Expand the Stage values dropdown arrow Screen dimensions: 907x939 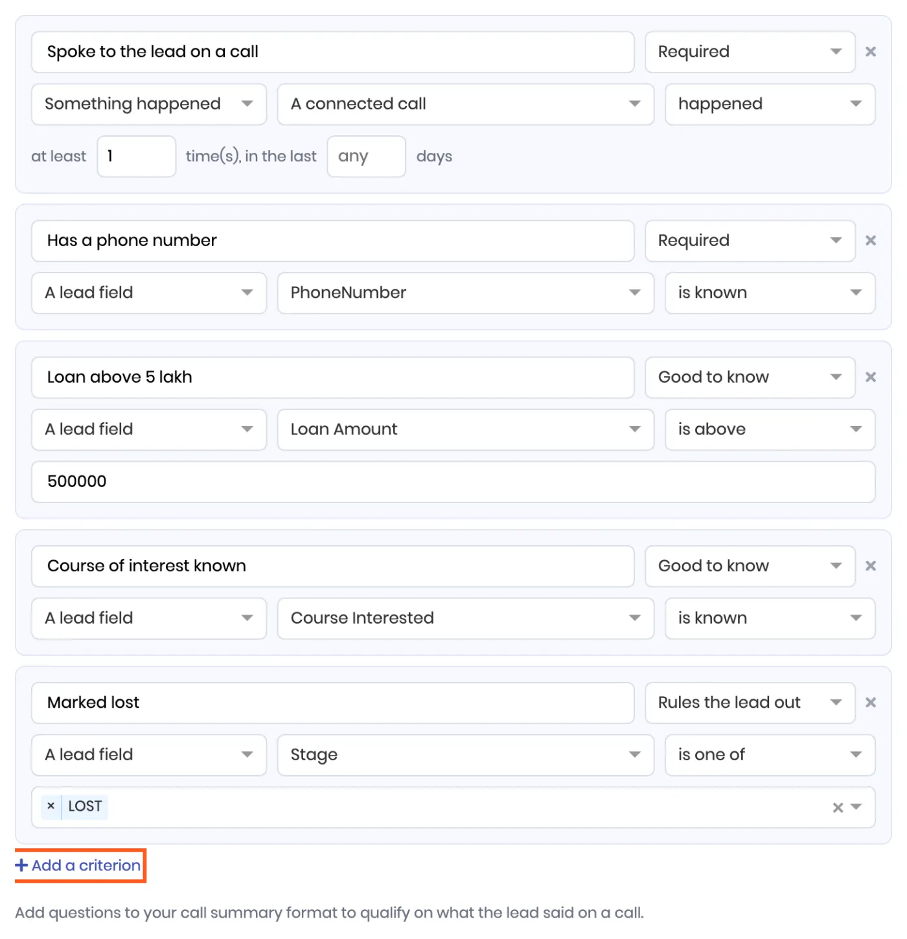[x=856, y=807]
